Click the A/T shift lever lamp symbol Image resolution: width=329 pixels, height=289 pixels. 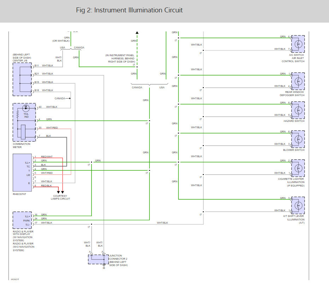pyautogui.click(x=298, y=205)
